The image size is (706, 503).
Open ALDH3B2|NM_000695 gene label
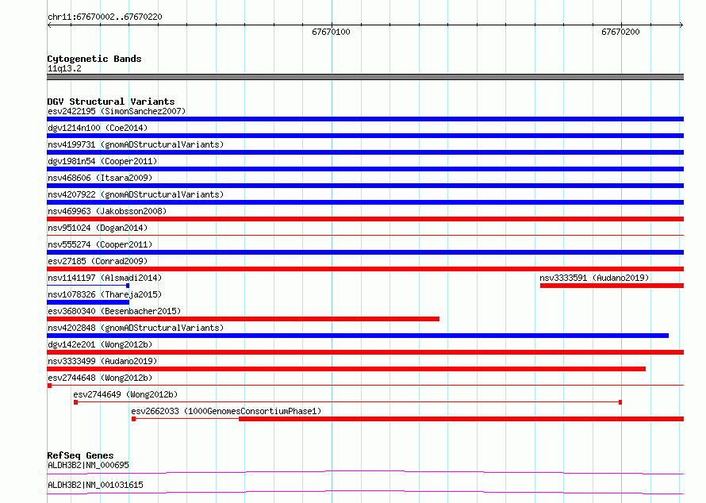(x=88, y=465)
